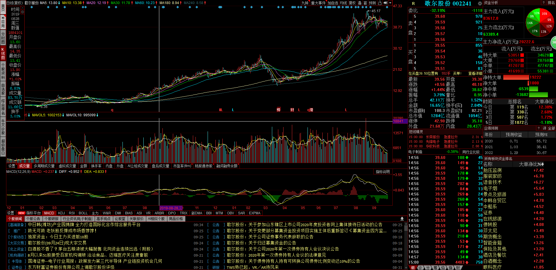This screenshot has width=556, height=270.
Task: Click the 细 tab at bottom of tick panel
Action: tap(413, 268)
